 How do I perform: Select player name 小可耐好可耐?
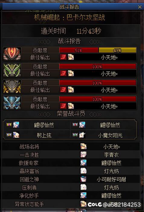pyautogui.click(x=111, y=179)
